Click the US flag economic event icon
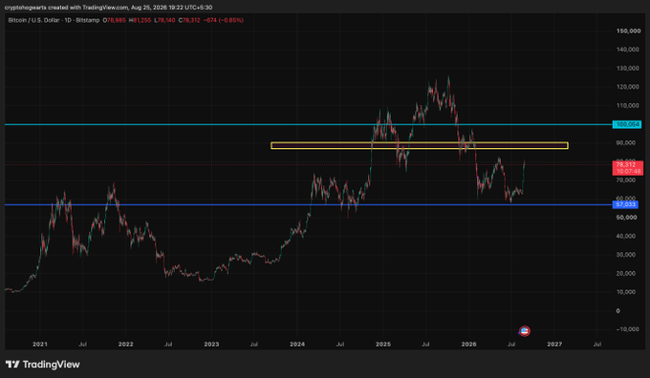The width and height of the screenshot is (650, 378). 524,331
